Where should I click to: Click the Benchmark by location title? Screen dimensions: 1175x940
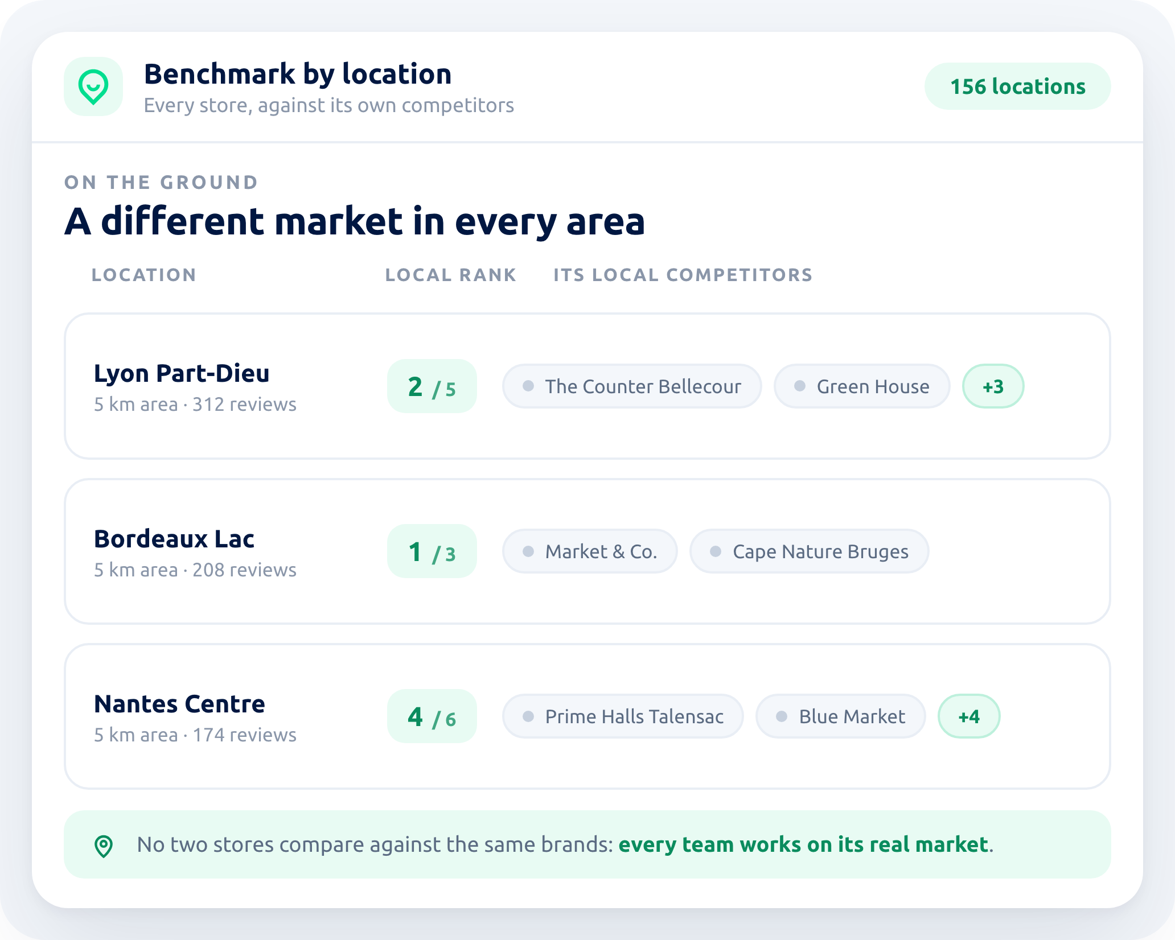point(298,74)
